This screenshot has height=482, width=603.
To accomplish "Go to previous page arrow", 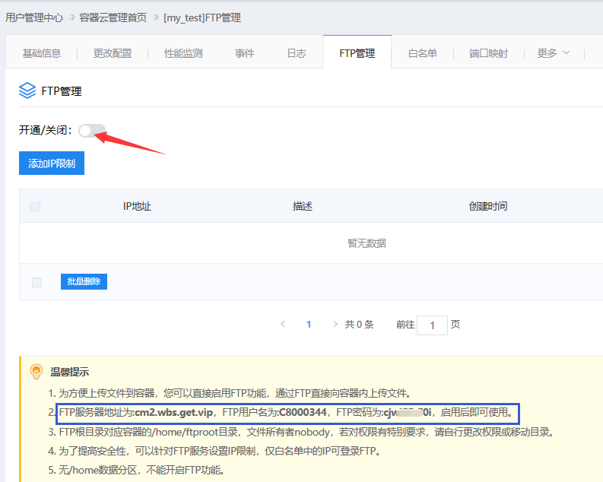I will coord(283,324).
